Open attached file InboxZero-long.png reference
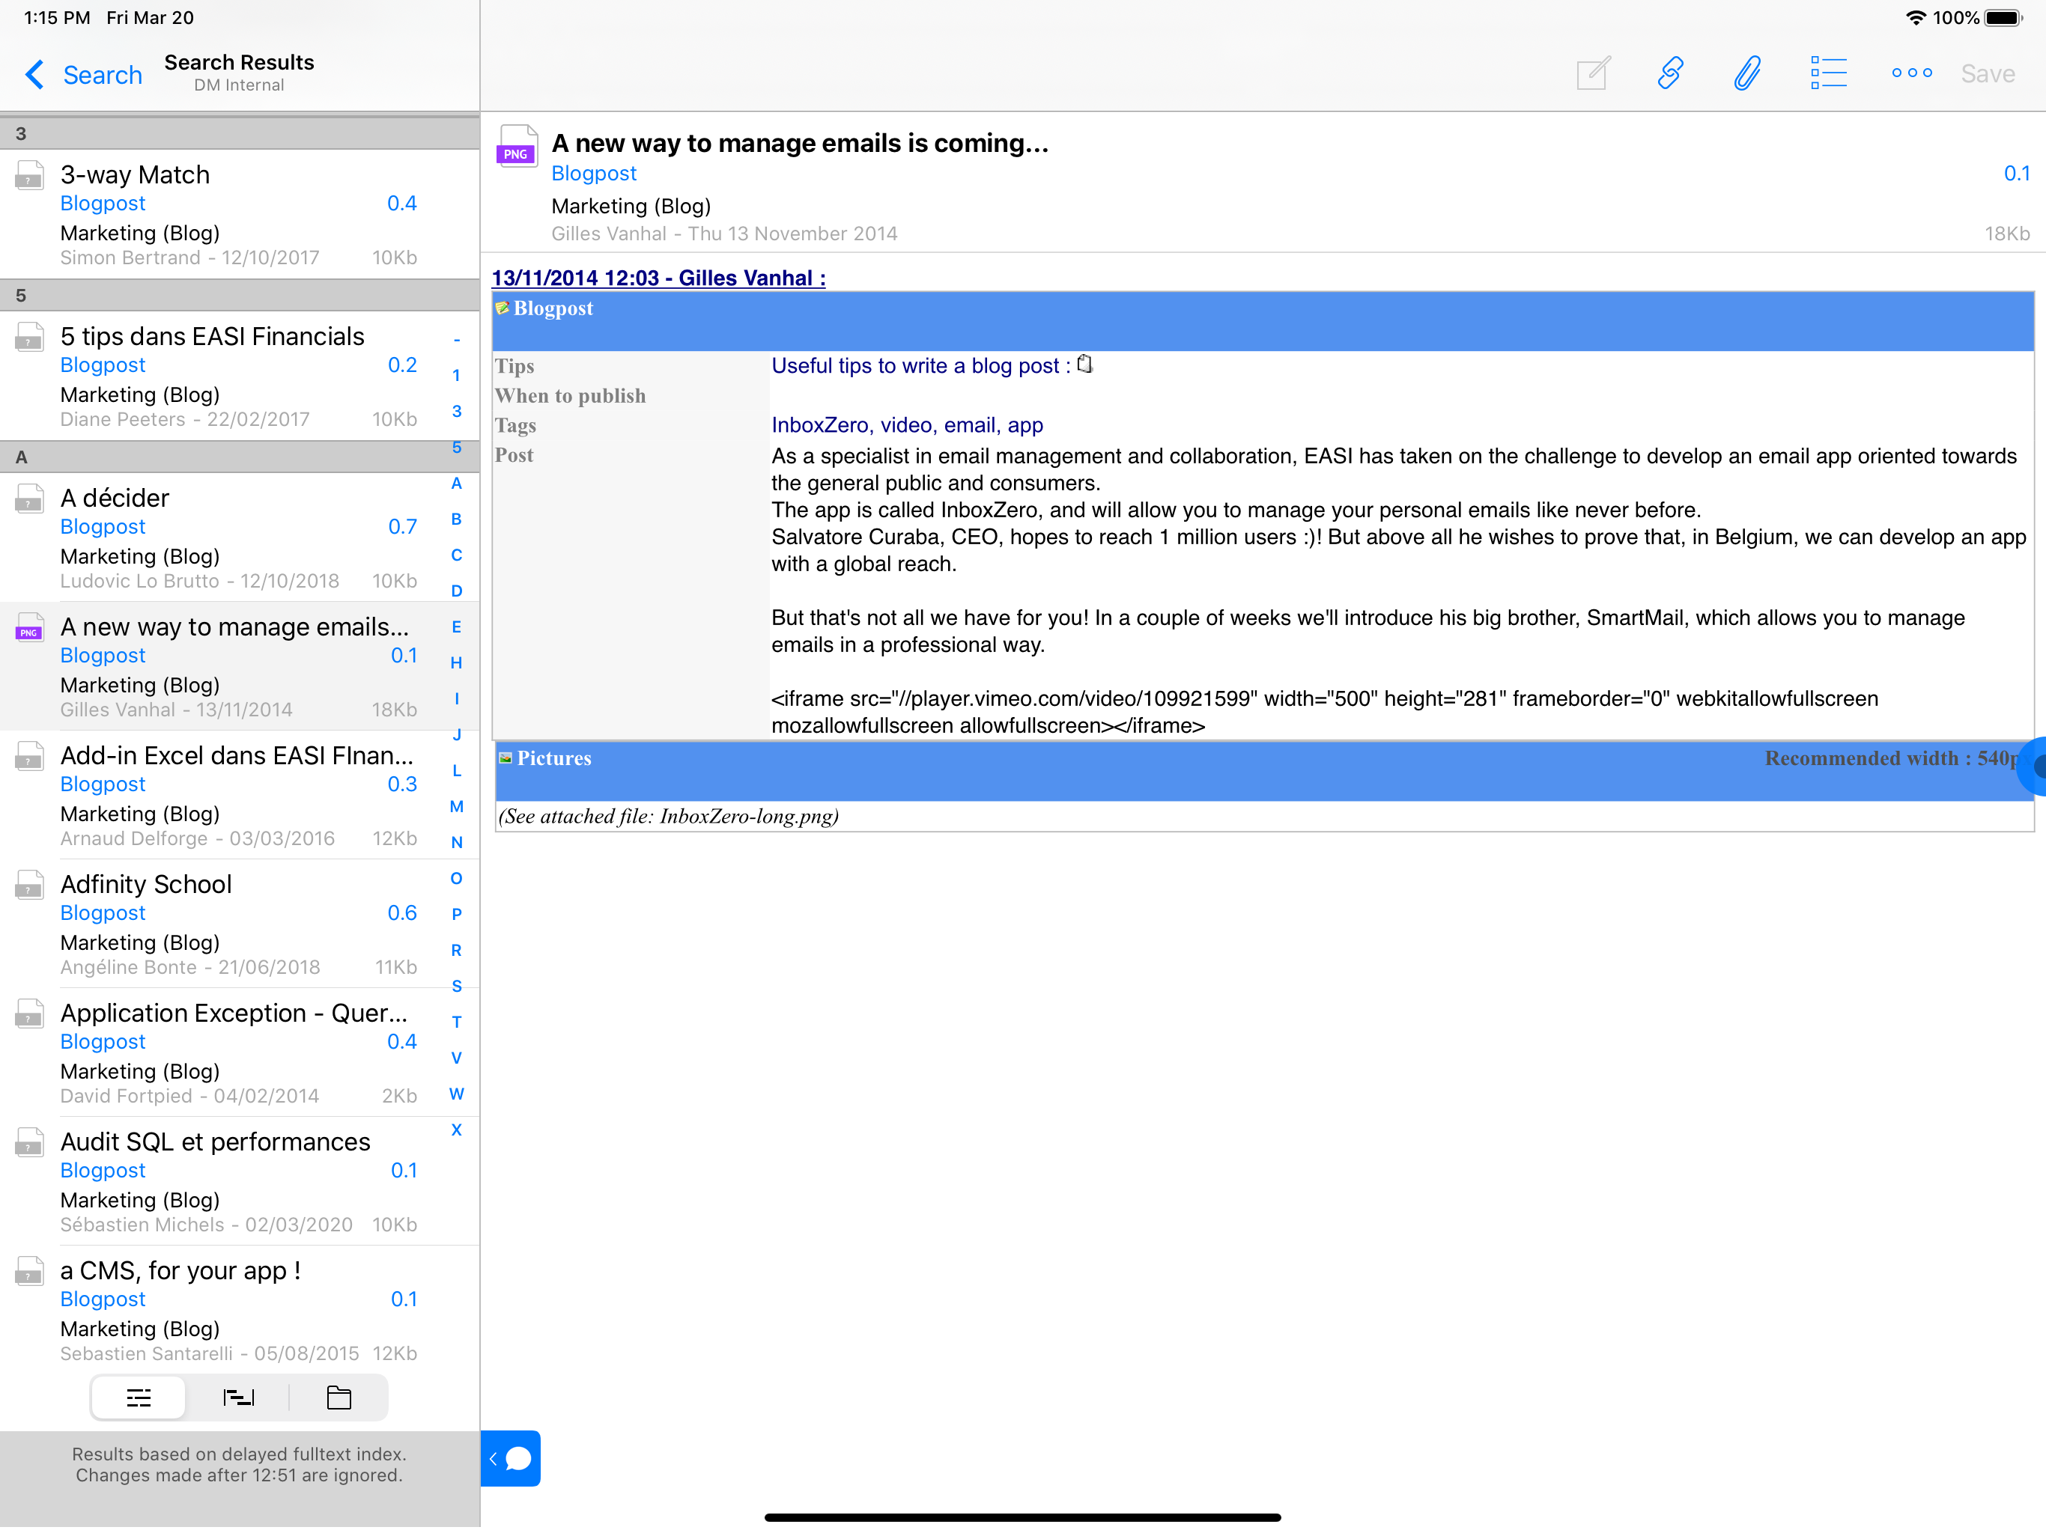The image size is (2046, 1533). click(x=669, y=817)
